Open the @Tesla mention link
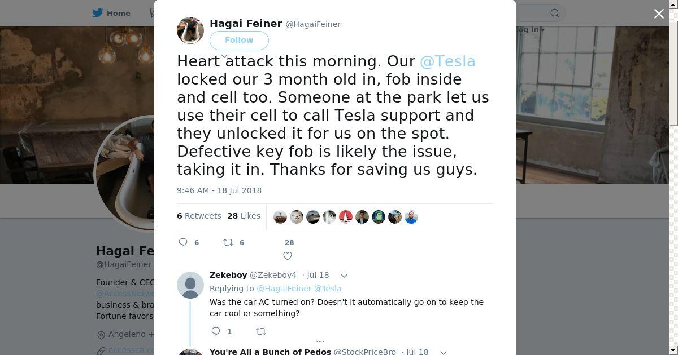The image size is (678, 355). (x=447, y=61)
